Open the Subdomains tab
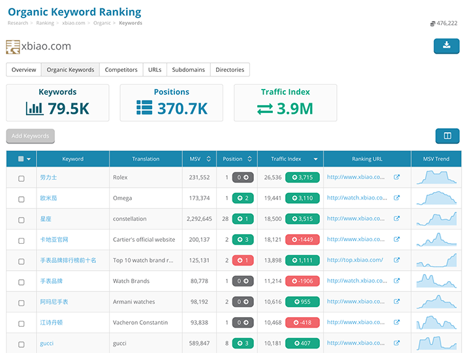The image size is (470, 353). pyautogui.click(x=188, y=70)
